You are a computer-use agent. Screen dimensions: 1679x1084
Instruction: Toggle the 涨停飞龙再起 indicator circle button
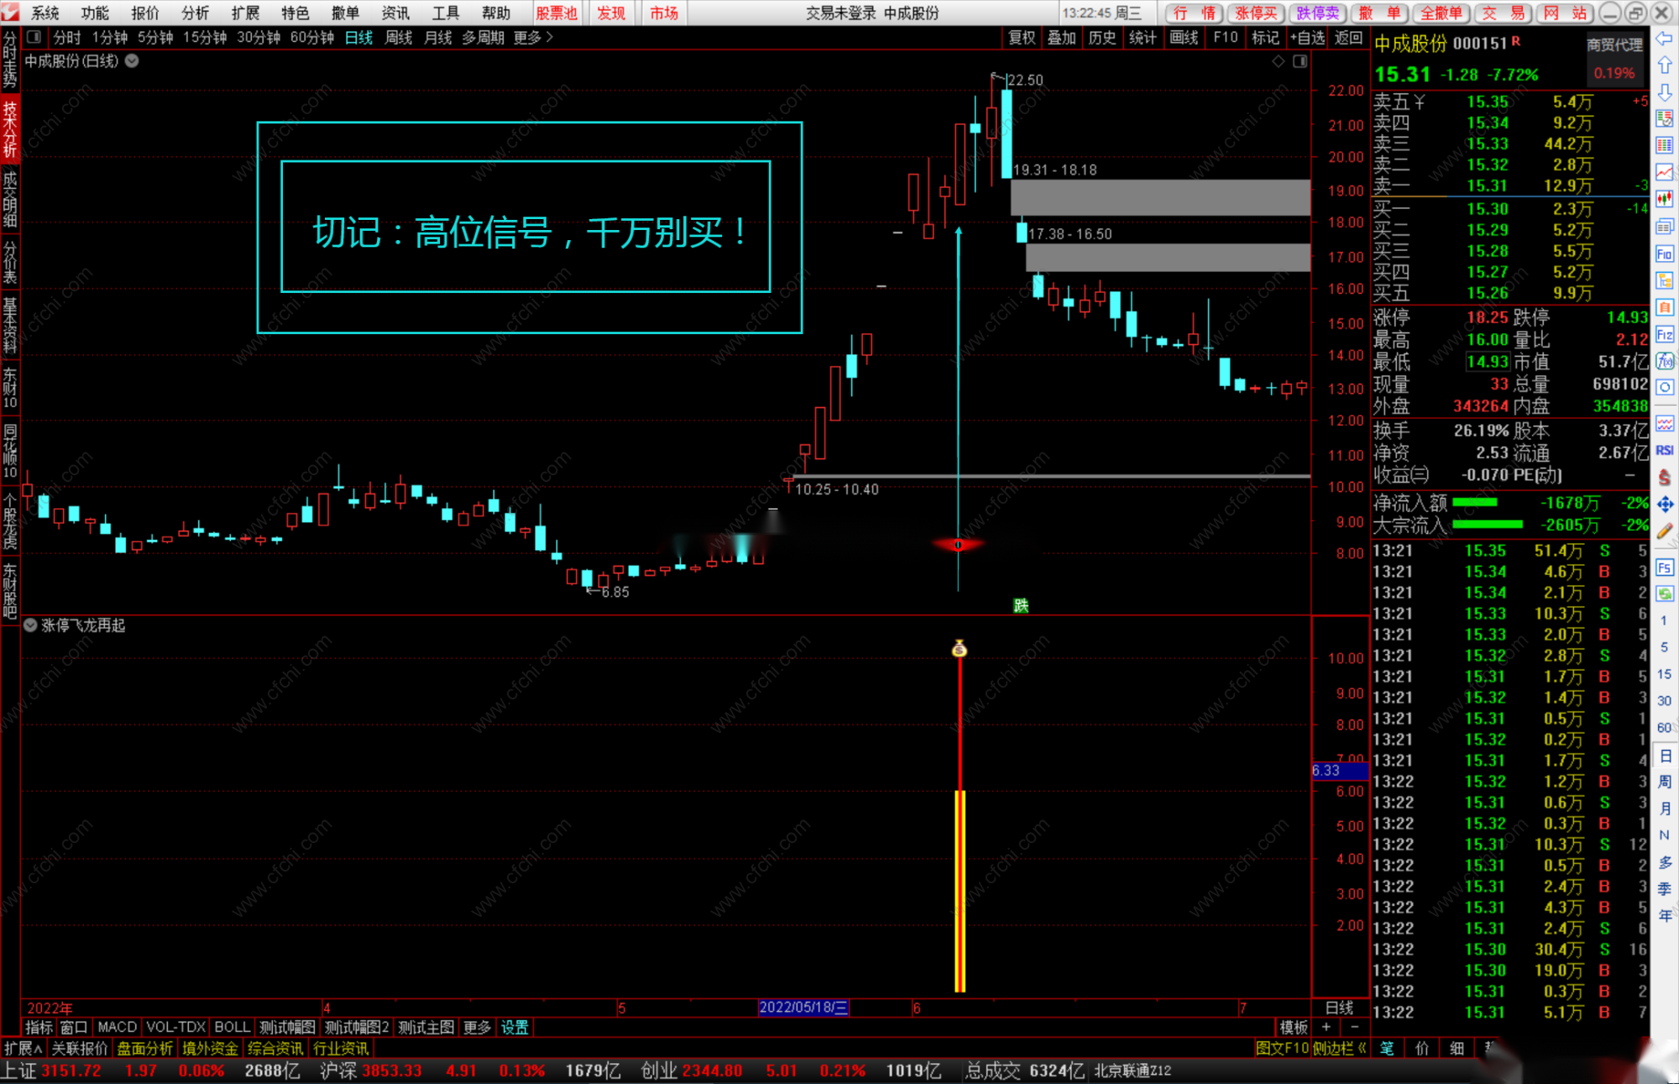[30, 626]
